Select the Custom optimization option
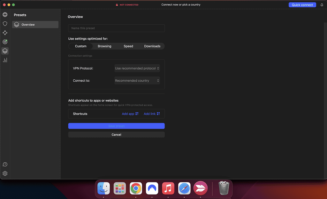This screenshot has width=327, height=199. click(x=81, y=46)
